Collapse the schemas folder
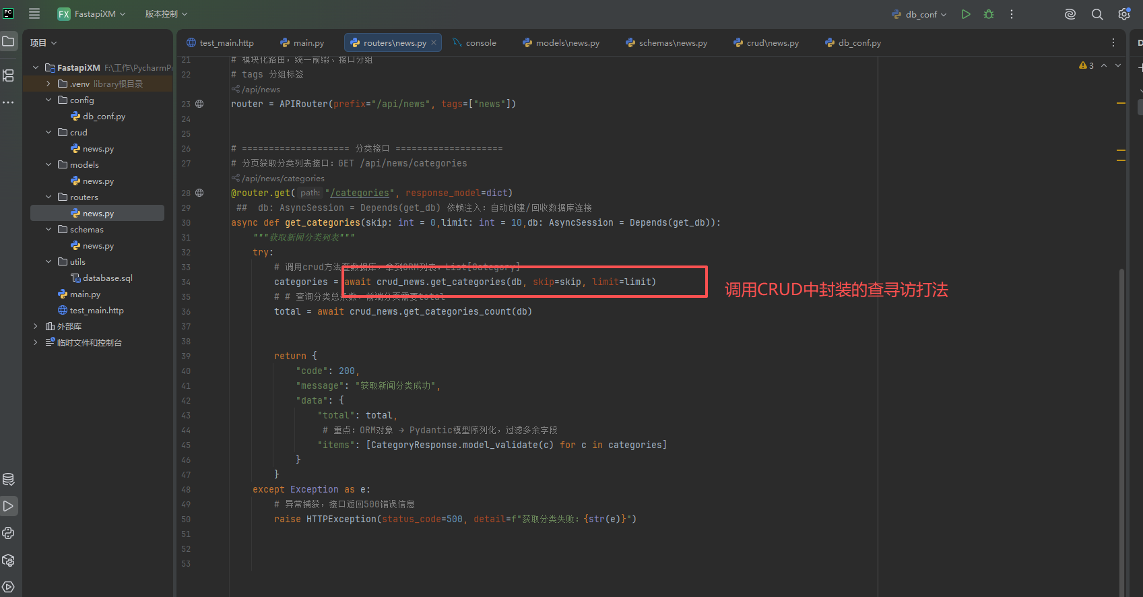This screenshot has height=597, width=1143. [x=48, y=229]
